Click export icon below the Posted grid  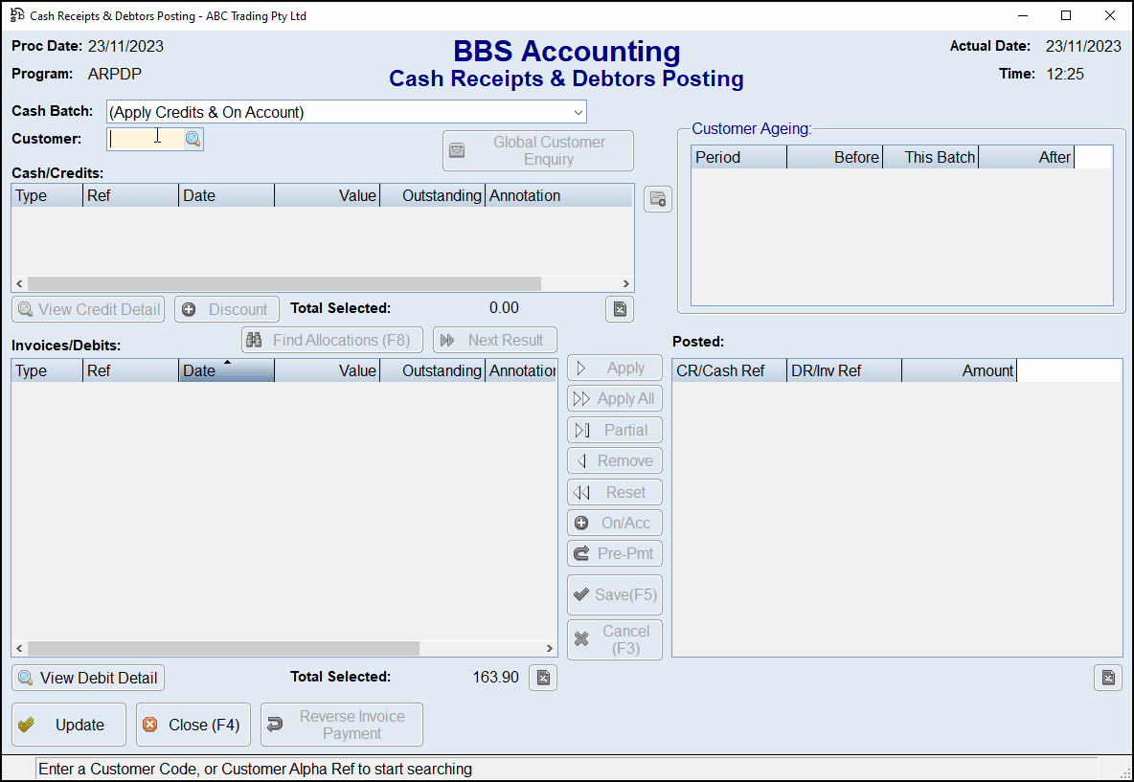coord(1107,678)
